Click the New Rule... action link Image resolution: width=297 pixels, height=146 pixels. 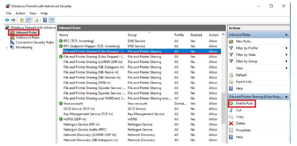[x=244, y=41]
